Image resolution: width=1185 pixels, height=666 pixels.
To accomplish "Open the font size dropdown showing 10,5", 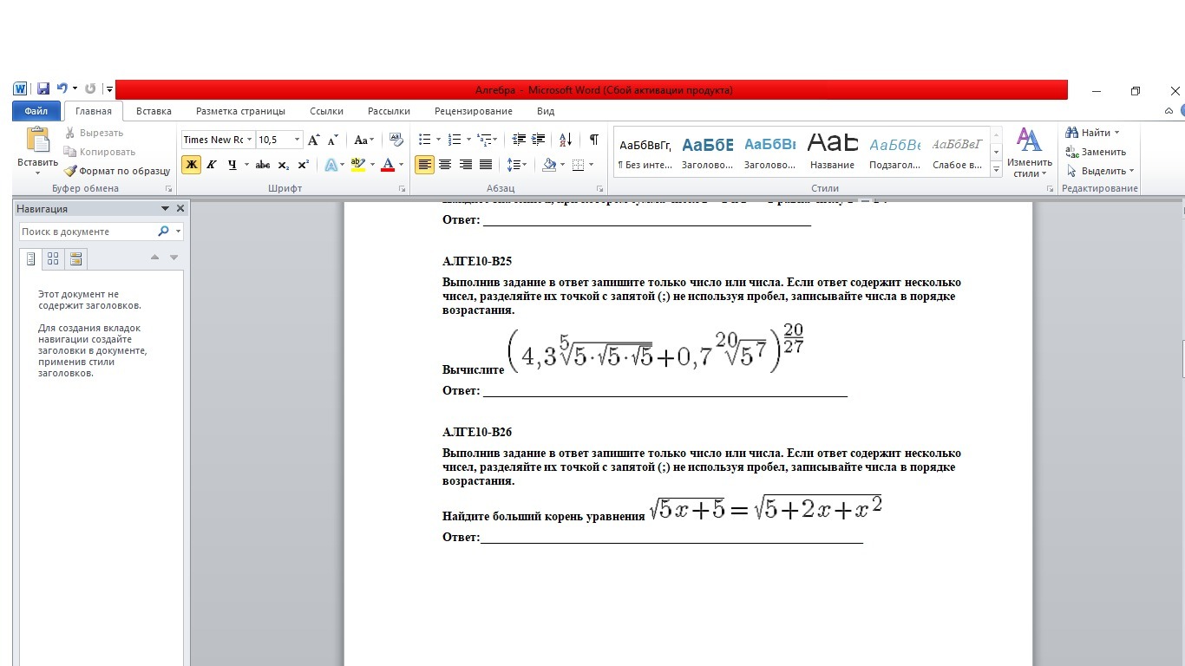I will coord(298,140).
